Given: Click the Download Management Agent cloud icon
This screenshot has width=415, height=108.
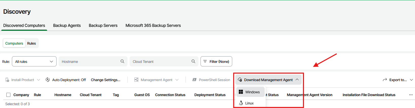Looking at the screenshot, I should (240, 80).
